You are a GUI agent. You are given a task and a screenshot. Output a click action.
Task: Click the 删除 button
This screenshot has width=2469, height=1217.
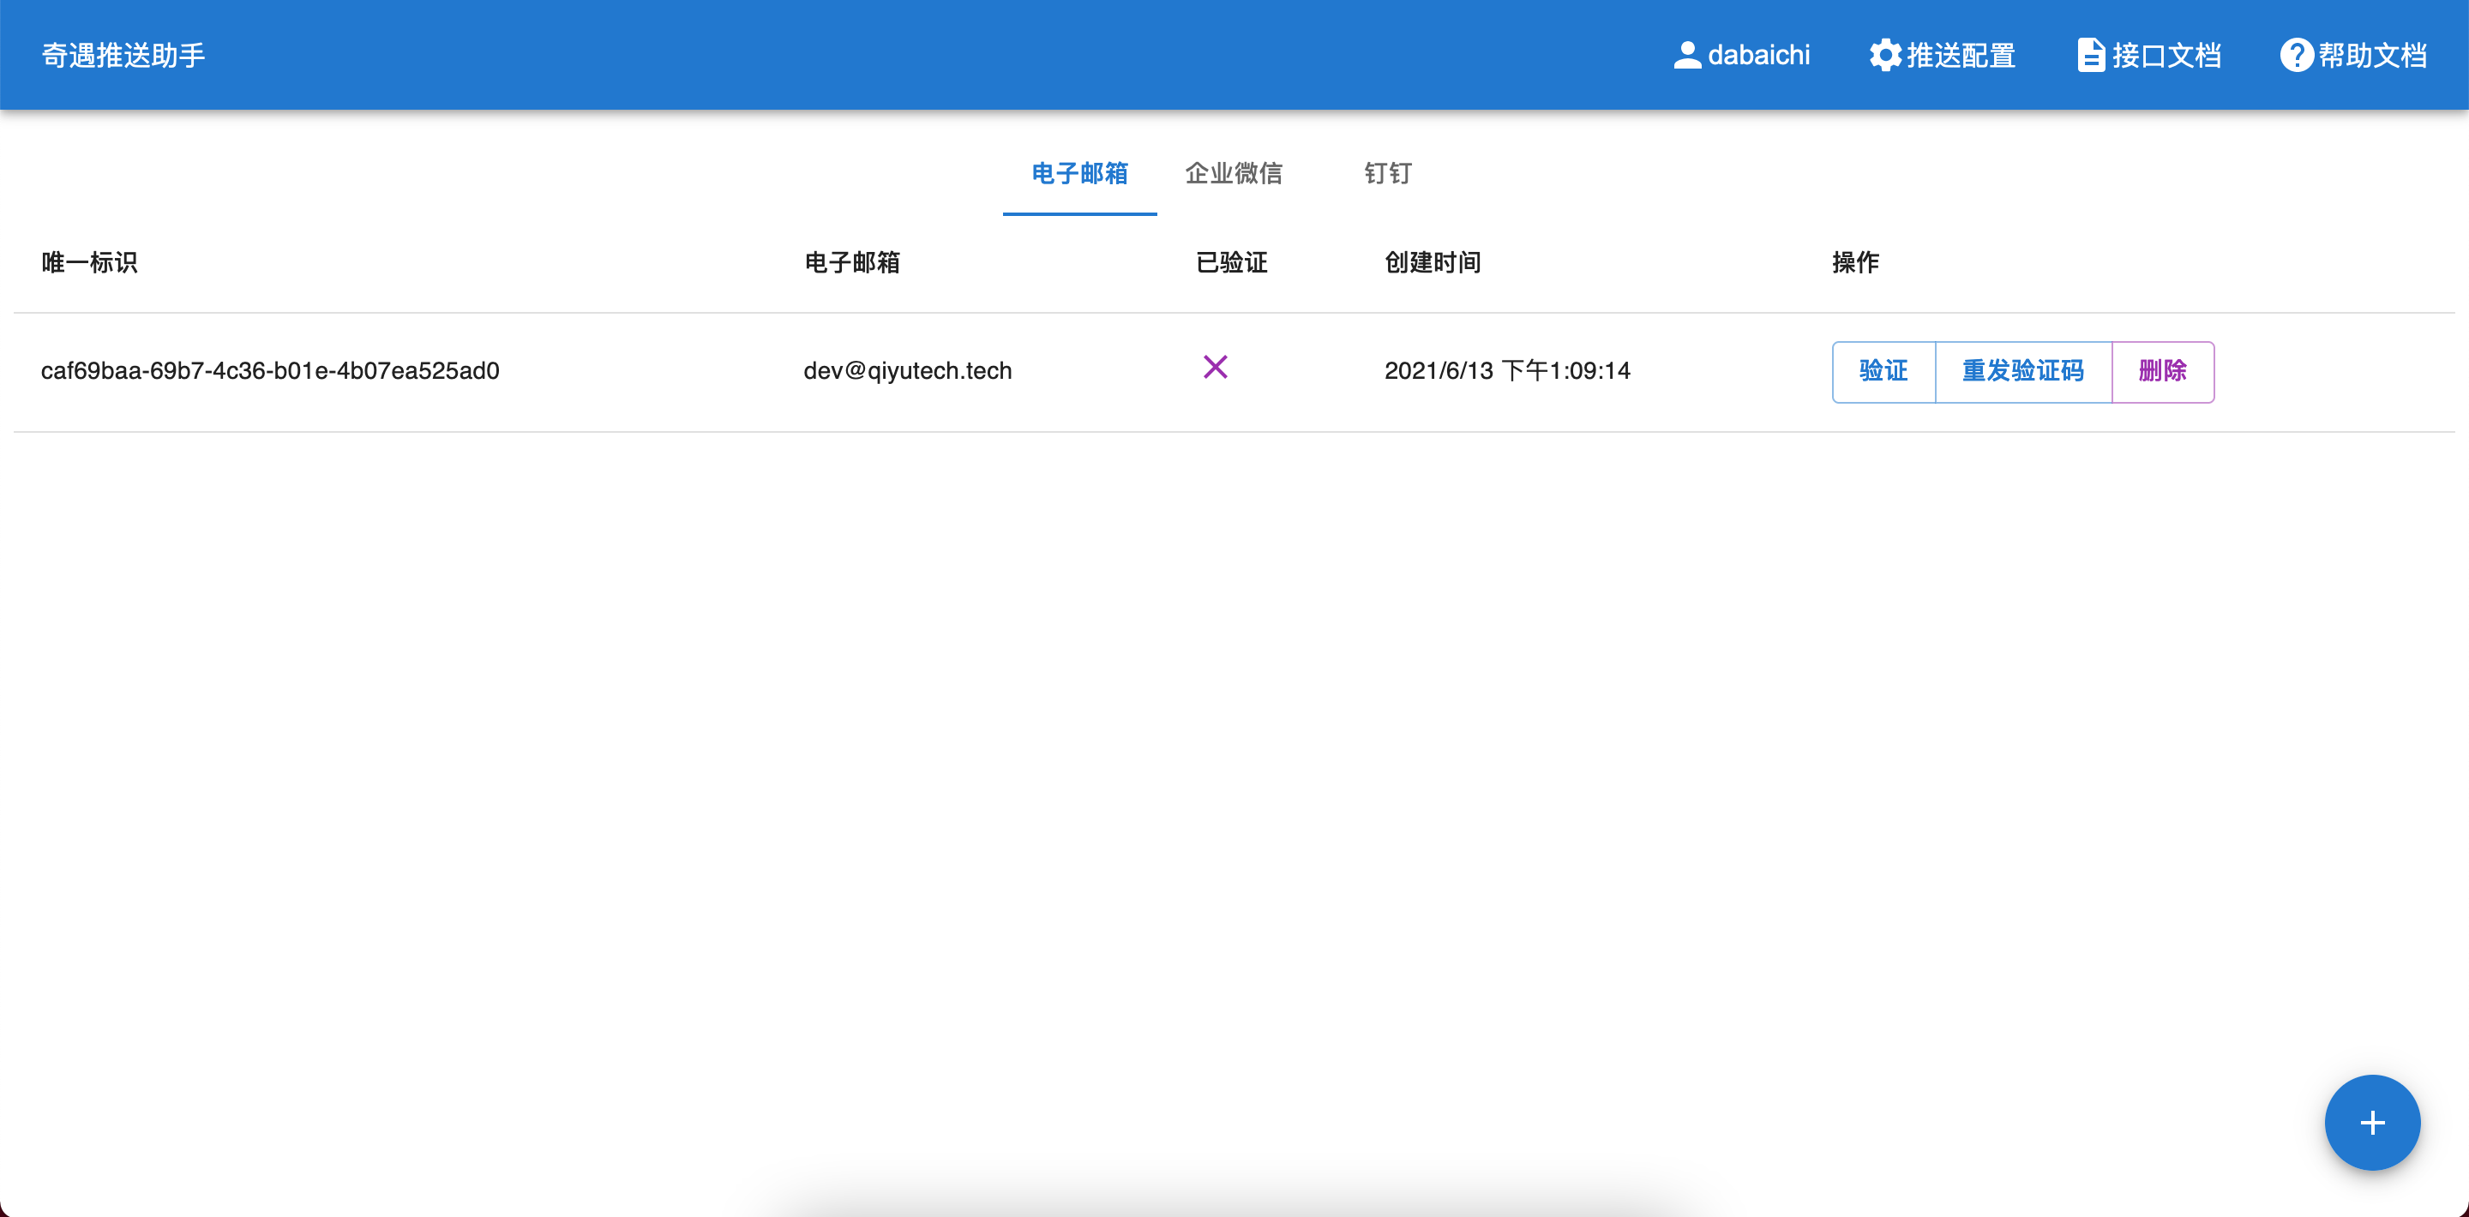click(x=2162, y=372)
